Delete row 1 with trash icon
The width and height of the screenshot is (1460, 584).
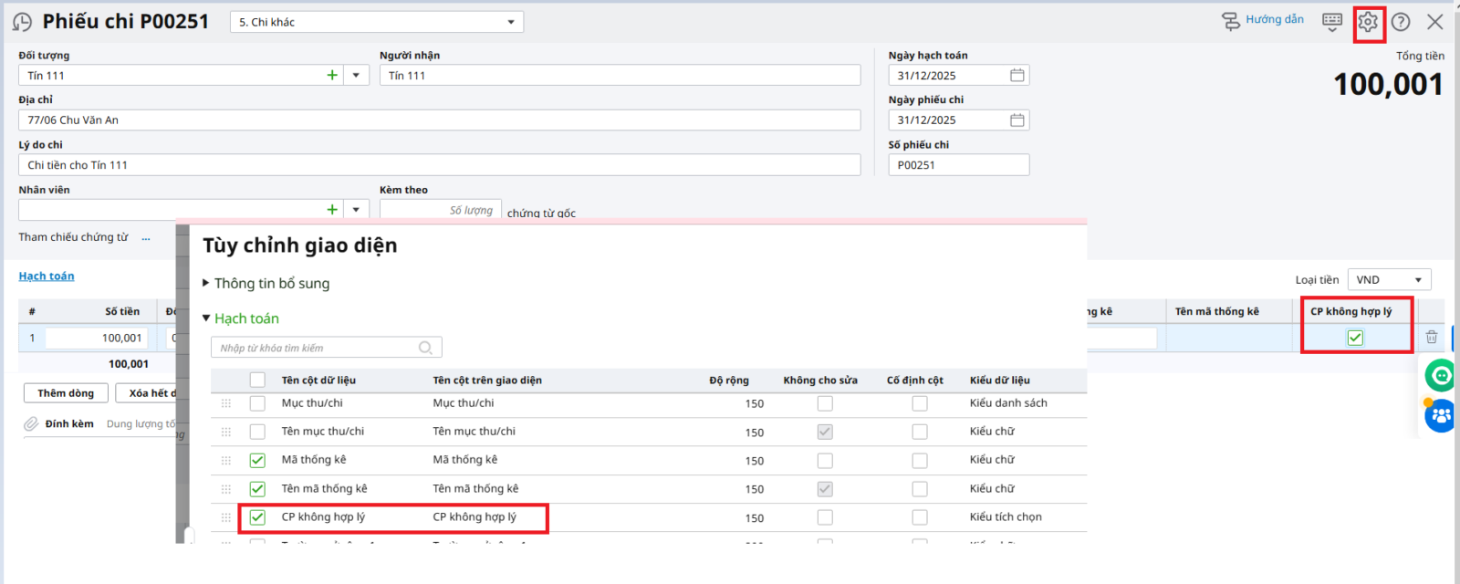[x=1431, y=338]
